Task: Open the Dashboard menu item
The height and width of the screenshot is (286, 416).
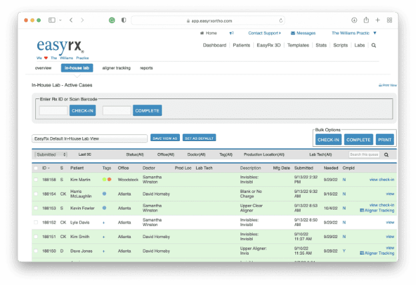Action: [x=215, y=45]
